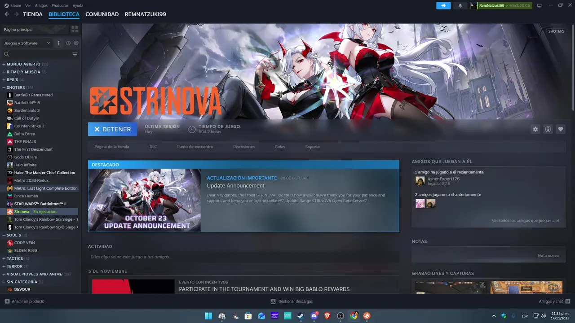Viewport: 575px width, 323px height.
Task: Switch to collections grid view icon
Action: [75, 29]
